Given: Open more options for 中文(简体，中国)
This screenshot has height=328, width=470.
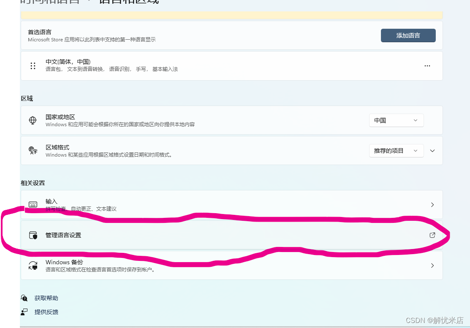Looking at the screenshot, I should point(427,66).
